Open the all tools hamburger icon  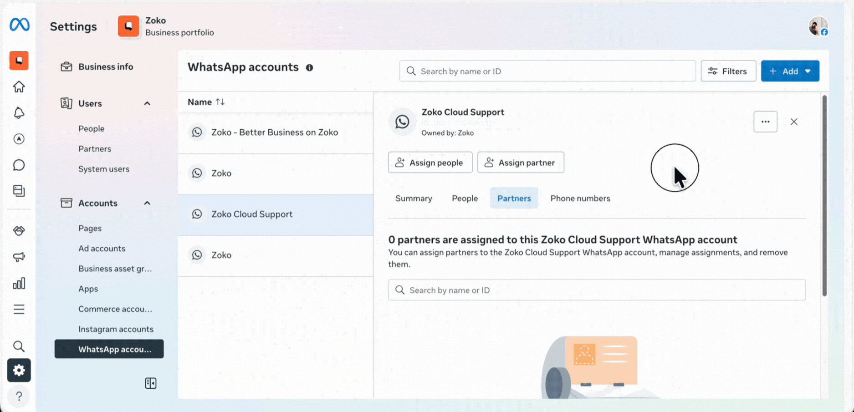19,310
